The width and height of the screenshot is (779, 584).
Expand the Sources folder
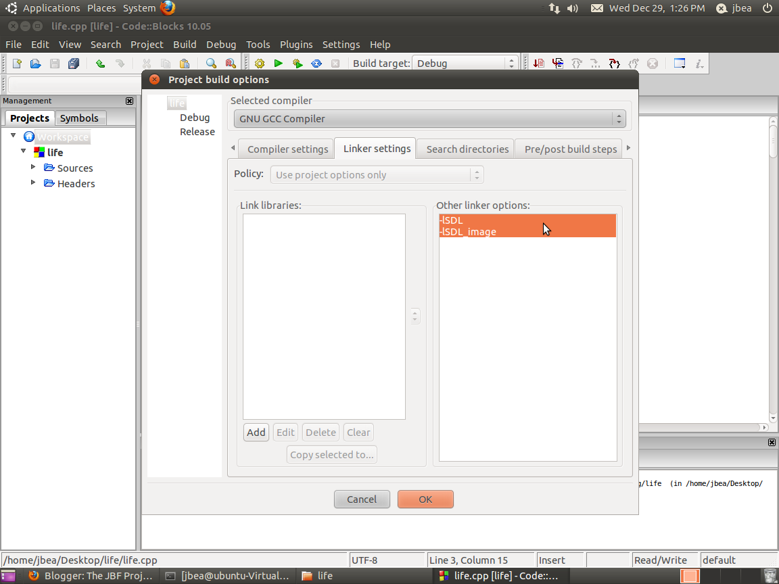(x=33, y=167)
